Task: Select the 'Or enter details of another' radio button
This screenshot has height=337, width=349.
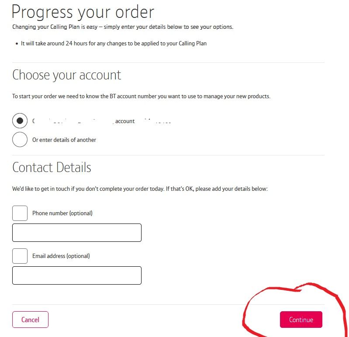Action: point(20,140)
